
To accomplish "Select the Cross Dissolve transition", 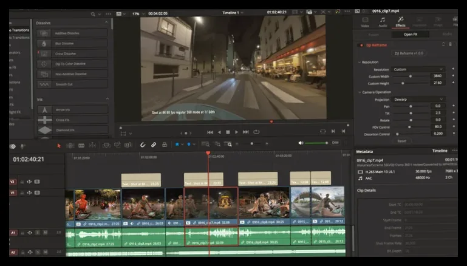I will [72, 53].
